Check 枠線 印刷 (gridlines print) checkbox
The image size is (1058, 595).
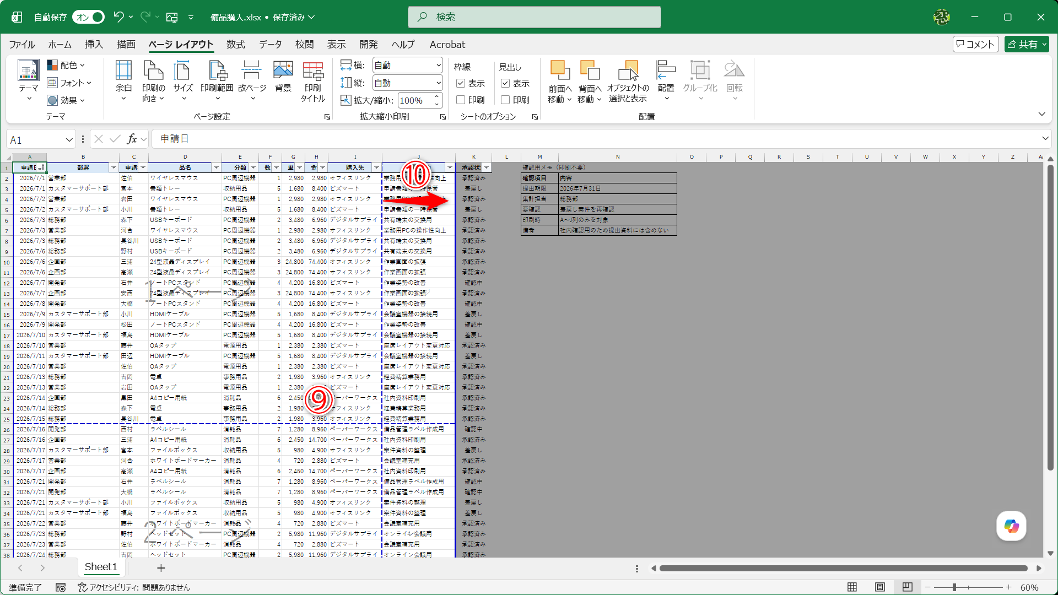pos(461,100)
